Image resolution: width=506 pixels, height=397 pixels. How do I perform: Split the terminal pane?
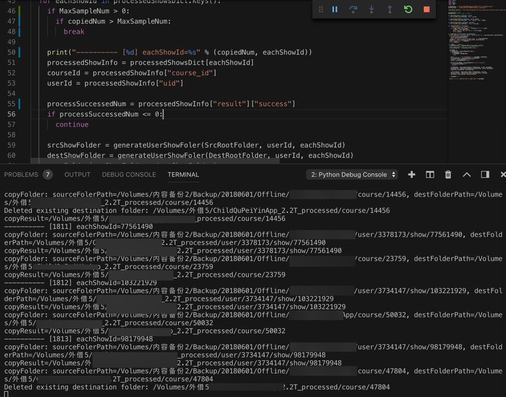[x=430, y=174]
